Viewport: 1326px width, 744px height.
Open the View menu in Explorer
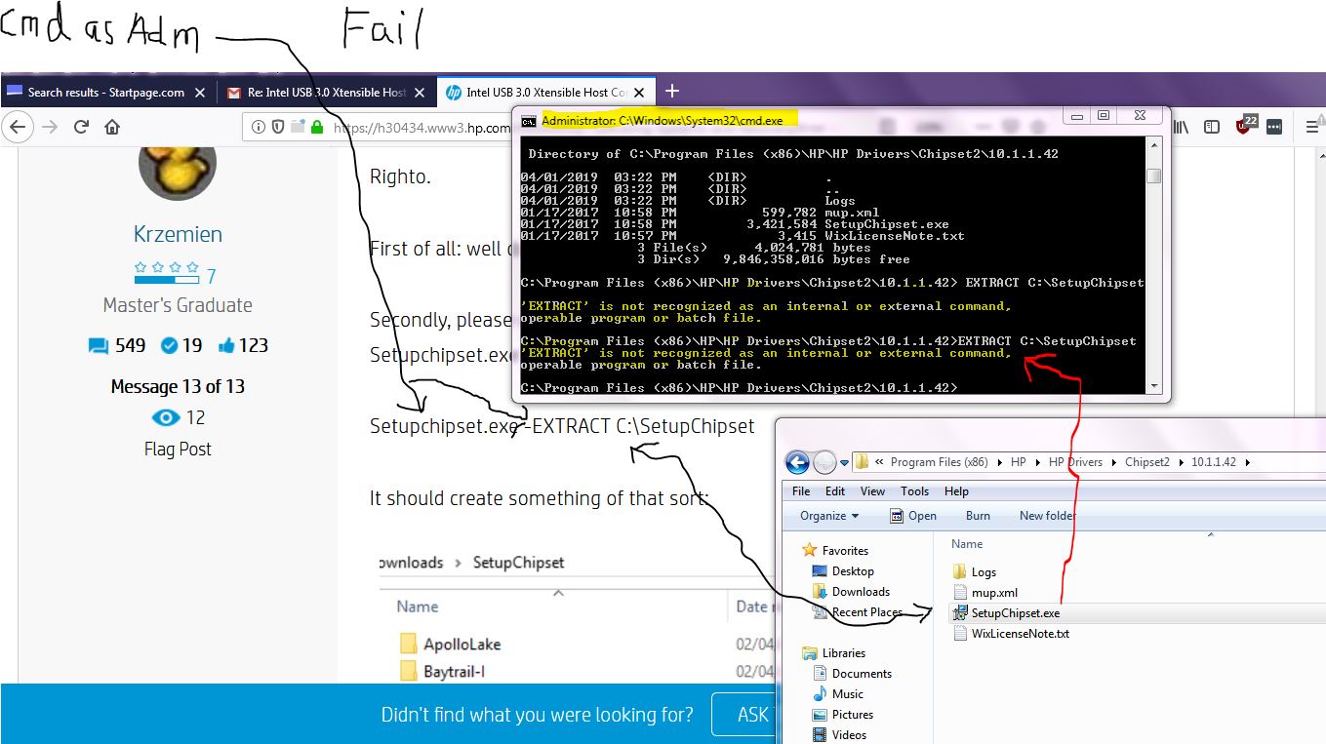click(x=872, y=491)
